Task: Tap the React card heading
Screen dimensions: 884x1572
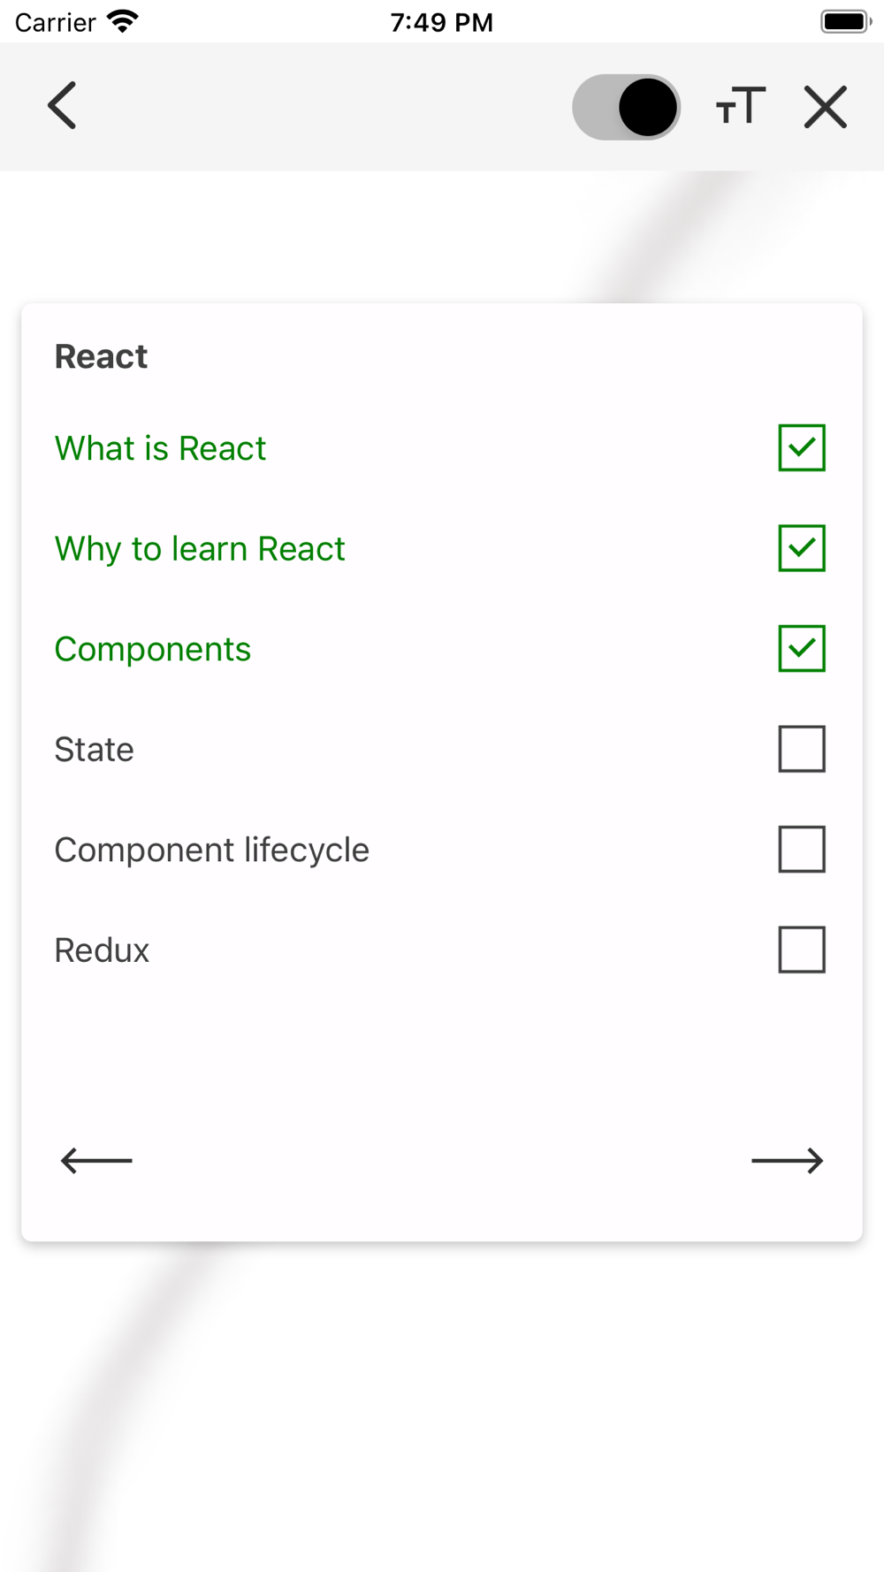Action: 102,356
